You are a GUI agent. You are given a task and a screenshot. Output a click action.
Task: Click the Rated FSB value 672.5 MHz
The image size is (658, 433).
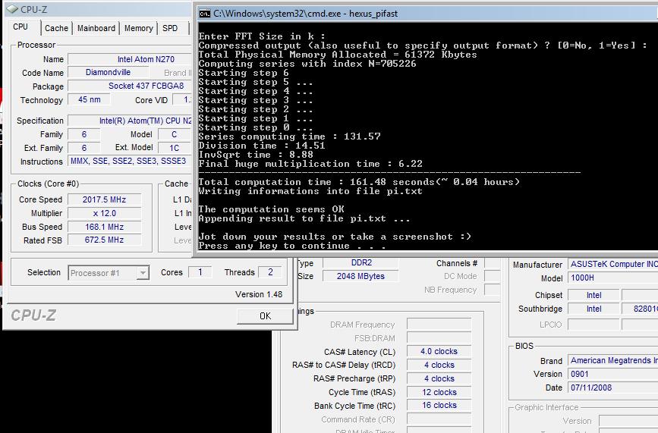[105, 240]
